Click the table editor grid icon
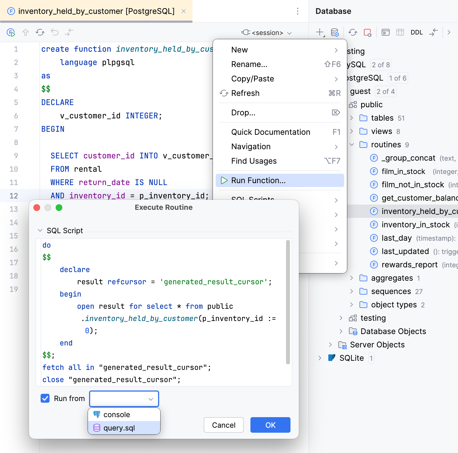The height and width of the screenshot is (453, 458). point(400,33)
